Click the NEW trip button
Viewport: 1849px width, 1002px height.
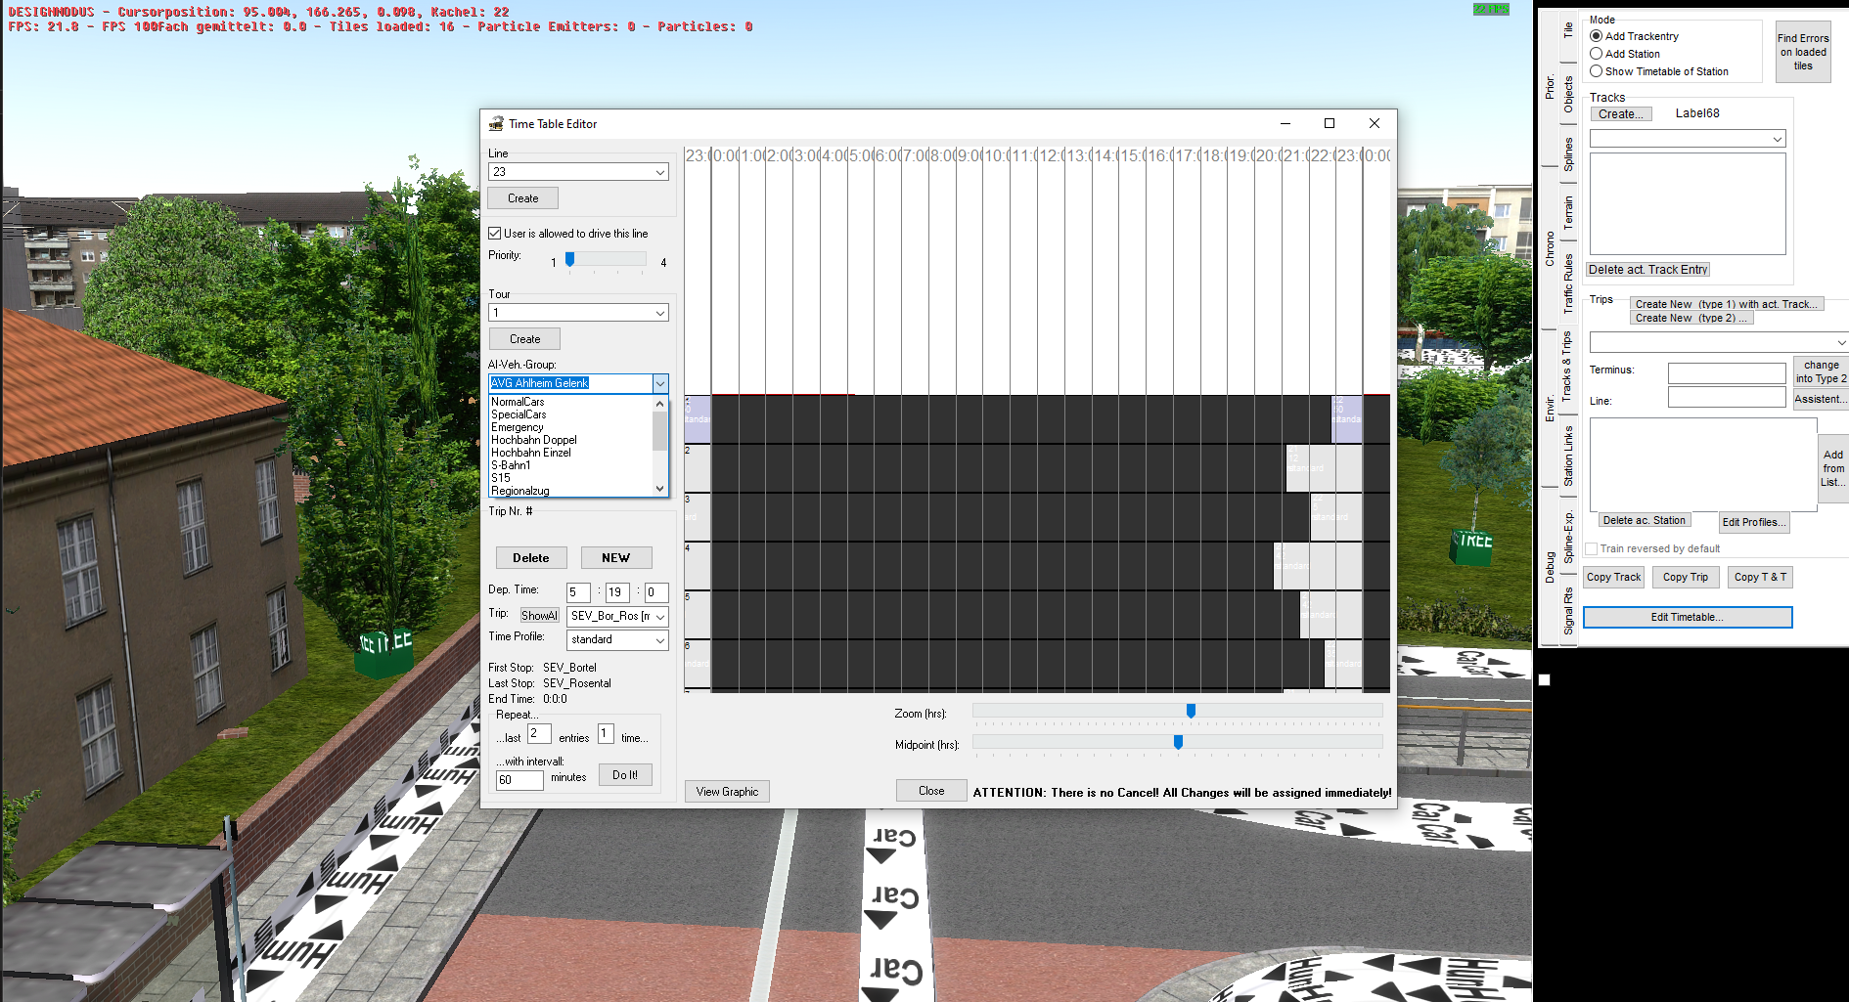pyautogui.click(x=615, y=558)
